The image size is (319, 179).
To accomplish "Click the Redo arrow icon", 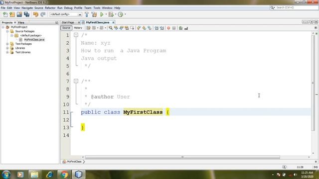I will coord(43,14).
